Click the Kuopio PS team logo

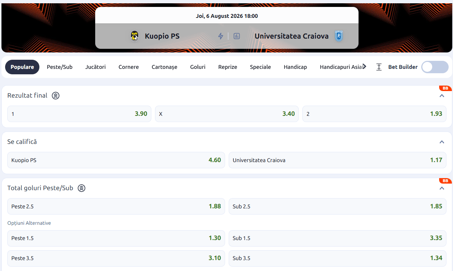(135, 36)
